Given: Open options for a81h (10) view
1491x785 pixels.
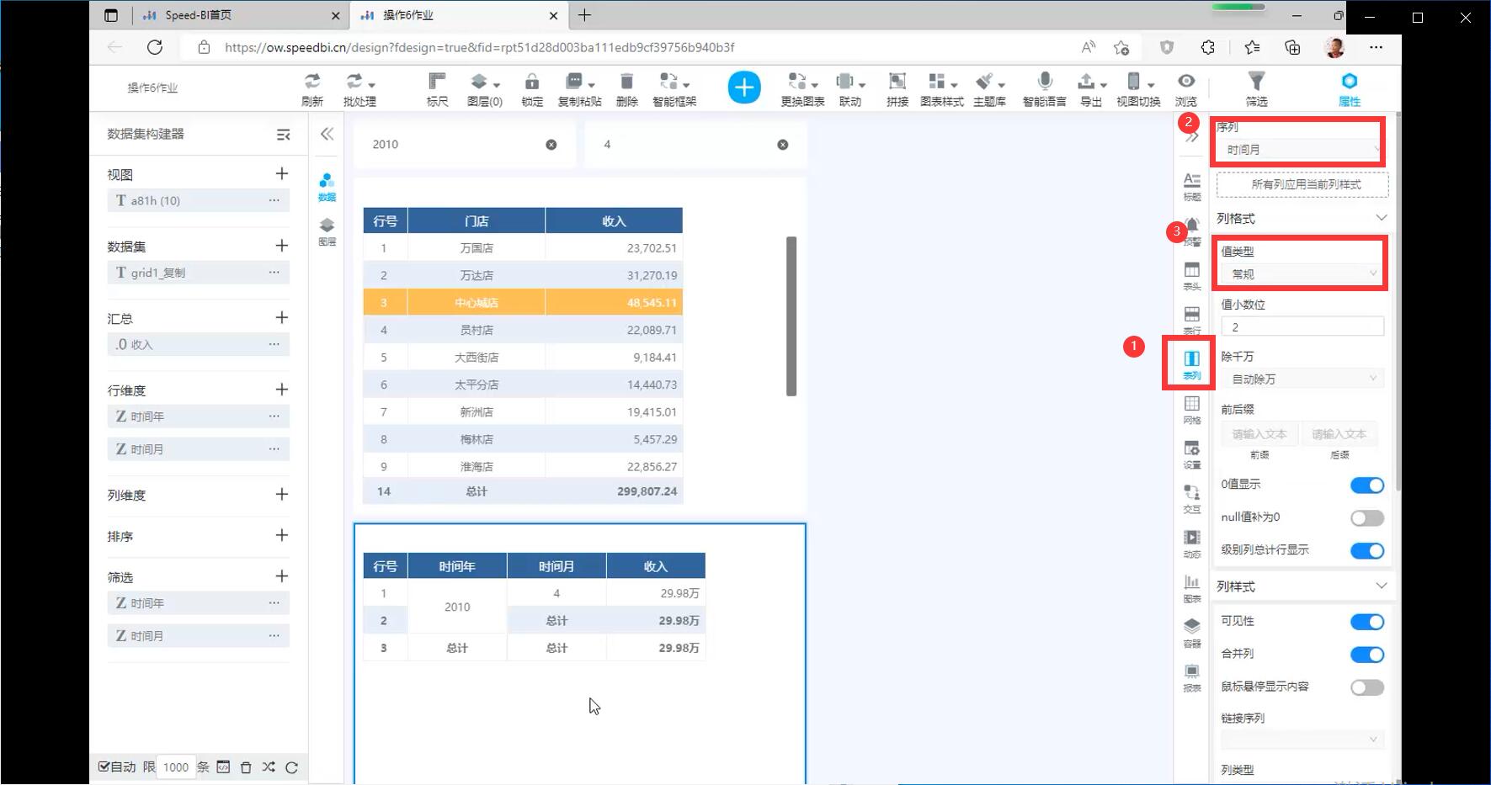Looking at the screenshot, I should (x=274, y=200).
